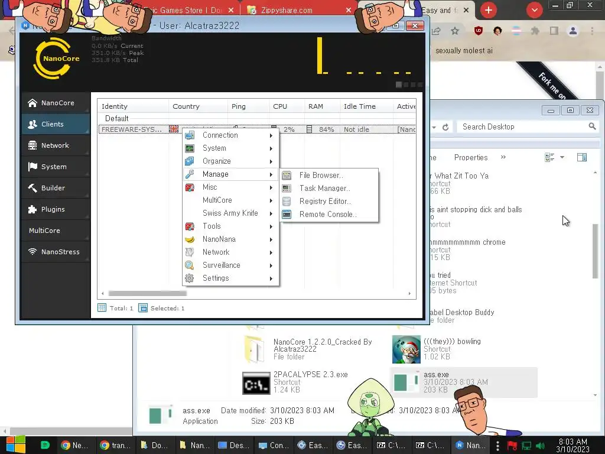The image size is (605, 454).
Task: Open Remote Console from Manage submenu
Action: pyautogui.click(x=328, y=214)
